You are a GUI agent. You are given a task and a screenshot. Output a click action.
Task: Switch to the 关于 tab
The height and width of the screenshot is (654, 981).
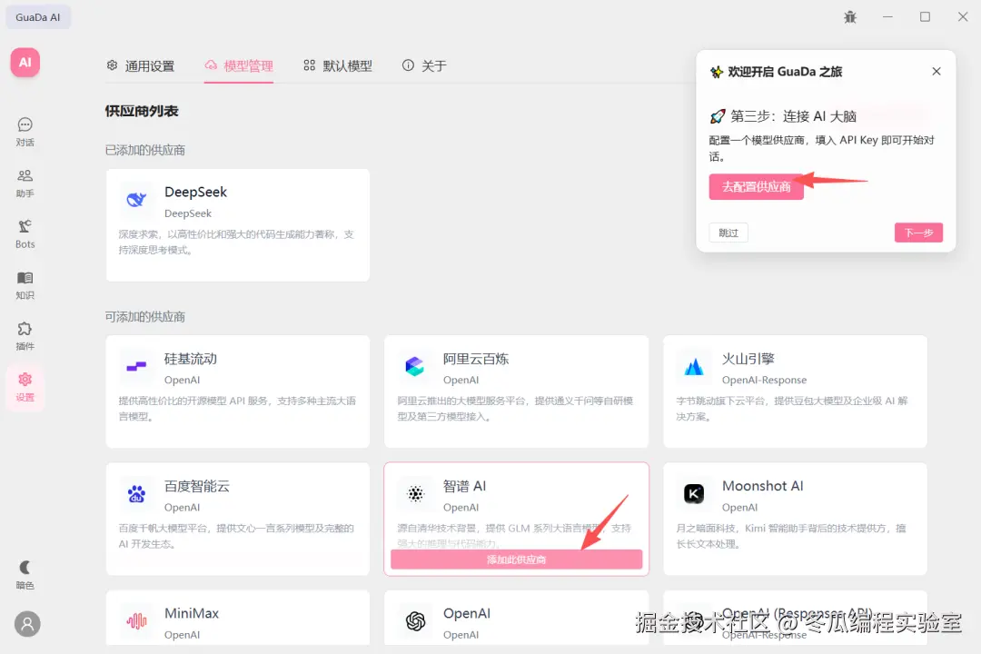point(424,65)
